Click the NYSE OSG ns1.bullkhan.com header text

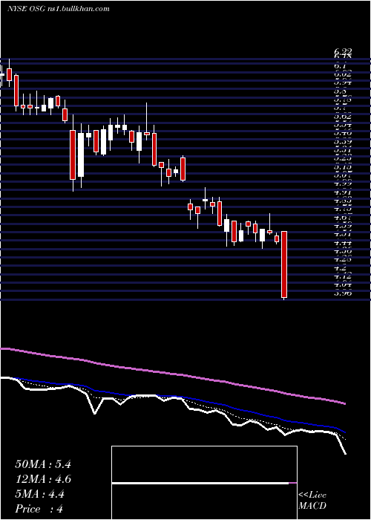(59, 9)
